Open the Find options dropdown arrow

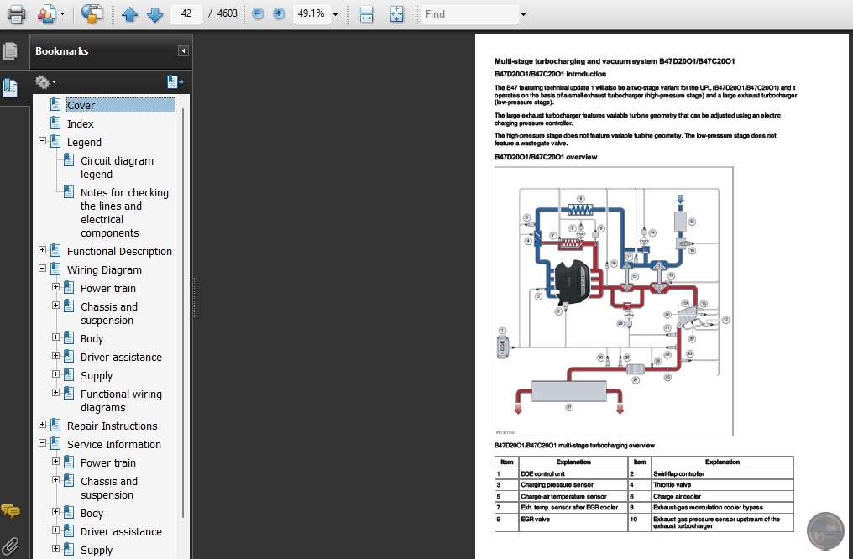tap(523, 14)
